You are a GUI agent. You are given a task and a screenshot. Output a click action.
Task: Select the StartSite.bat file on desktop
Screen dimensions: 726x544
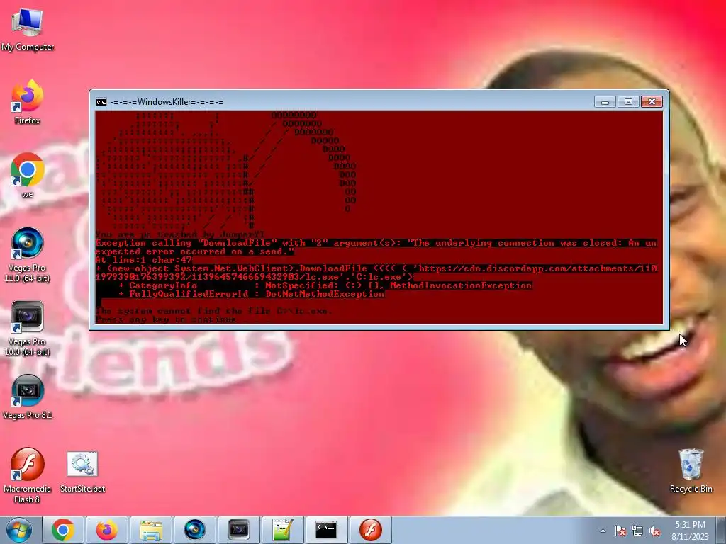click(82, 471)
